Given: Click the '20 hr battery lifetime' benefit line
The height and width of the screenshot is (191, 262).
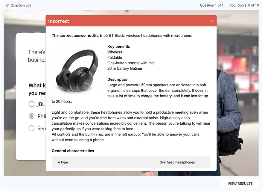Looking at the screenshot, I should coord(125,68).
